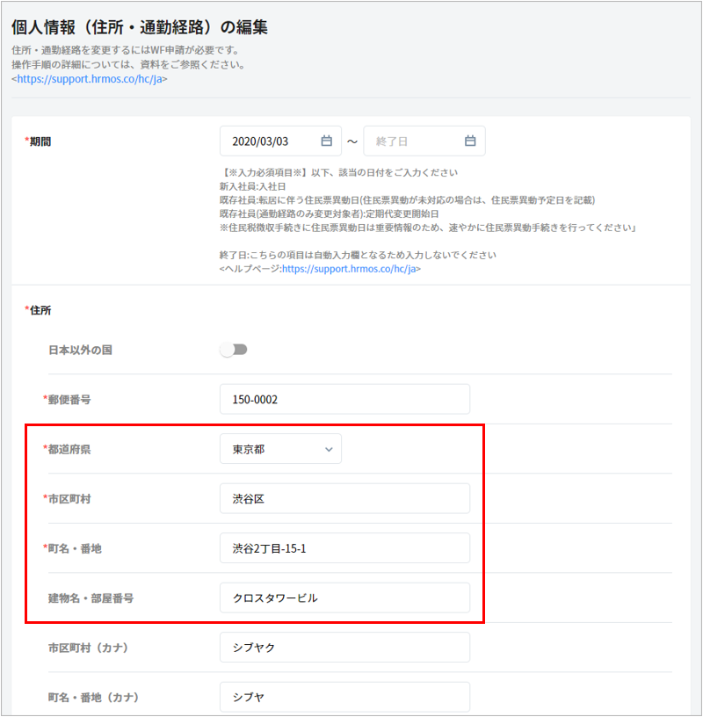Screen dimensions: 703x717
Task: Expand the 都道府県 dropdown showing 東京都
Action: (280, 449)
